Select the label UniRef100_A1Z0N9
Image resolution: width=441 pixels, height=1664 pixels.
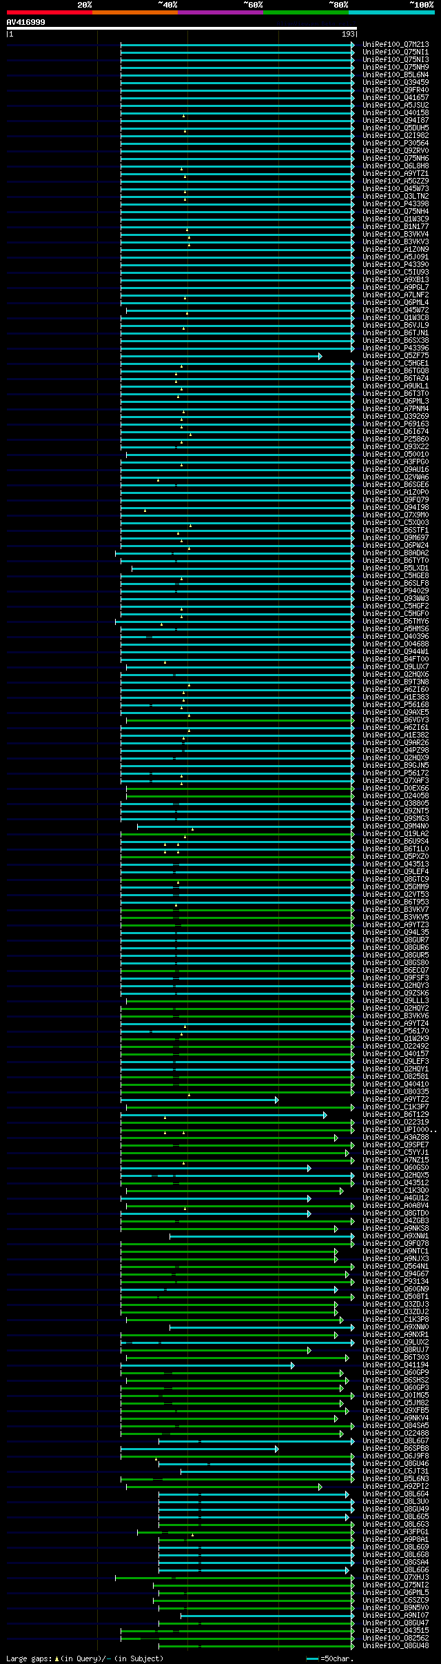(x=396, y=250)
